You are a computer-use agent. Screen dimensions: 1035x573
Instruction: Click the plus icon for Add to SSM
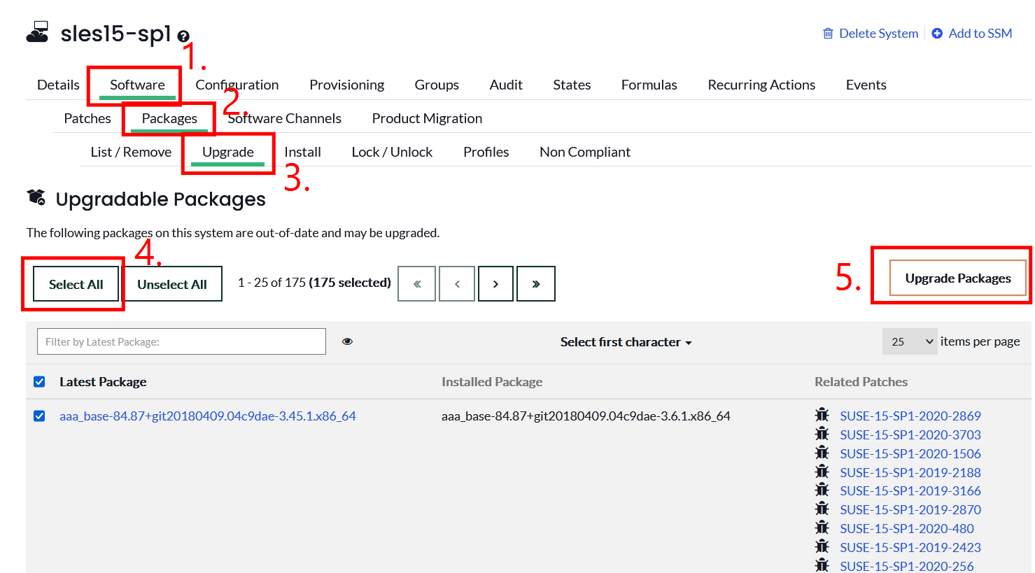tap(937, 33)
